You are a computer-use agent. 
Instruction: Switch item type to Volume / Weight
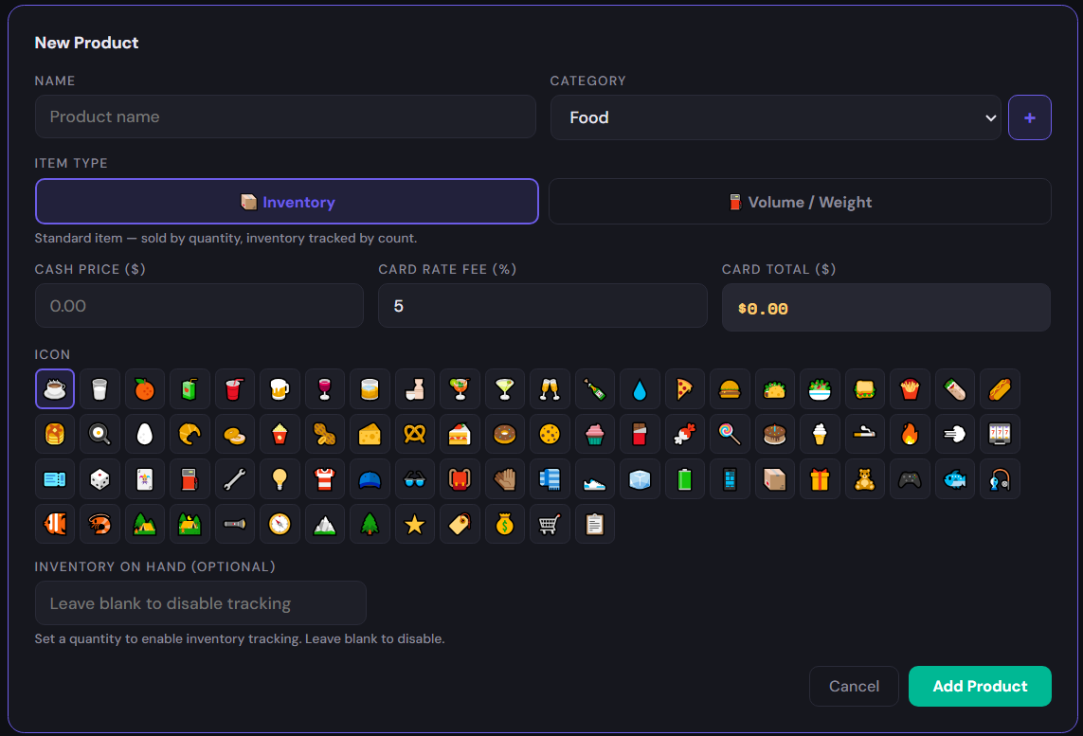point(800,202)
